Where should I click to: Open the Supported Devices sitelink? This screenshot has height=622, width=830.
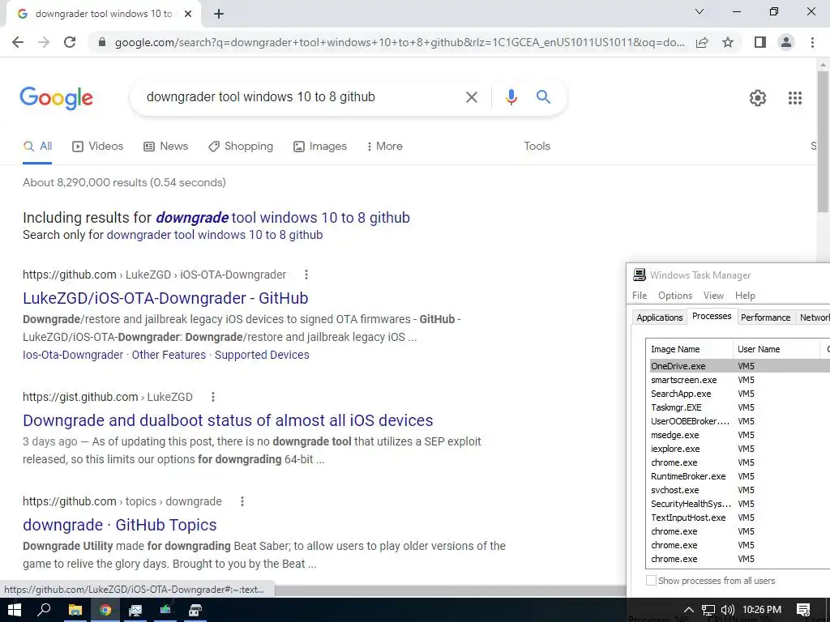point(262,355)
